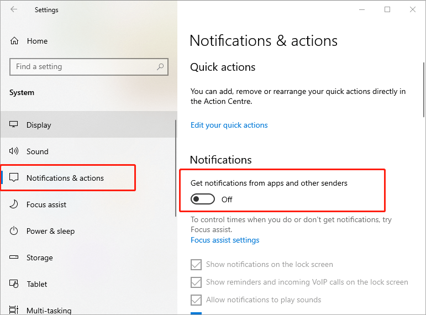Click the Tablet icon in sidebar
The height and width of the screenshot is (315, 426).
pos(14,284)
